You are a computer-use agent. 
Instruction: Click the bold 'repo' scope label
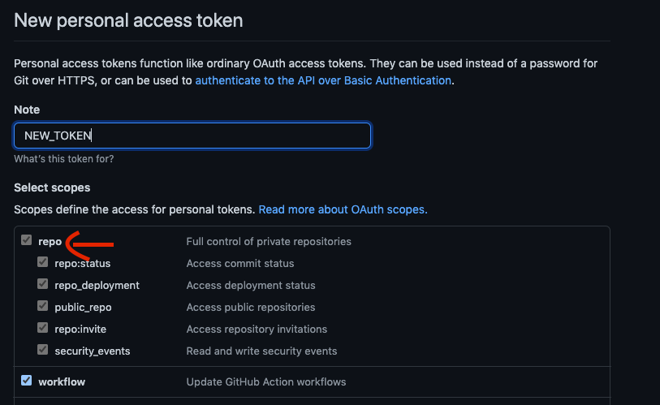tap(50, 241)
